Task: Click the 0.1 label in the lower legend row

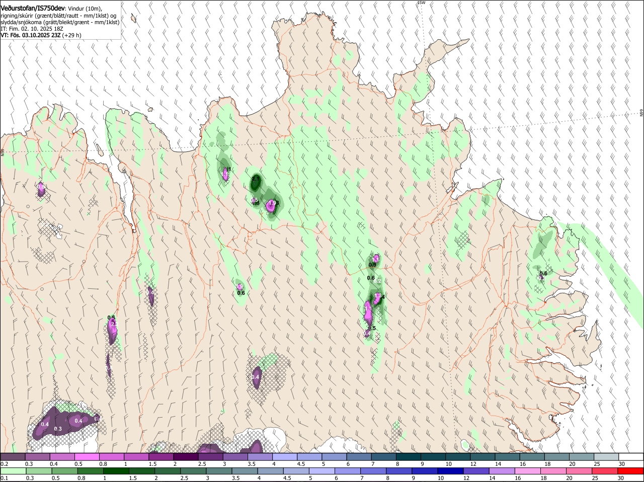Action: pyautogui.click(x=4, y=478)
